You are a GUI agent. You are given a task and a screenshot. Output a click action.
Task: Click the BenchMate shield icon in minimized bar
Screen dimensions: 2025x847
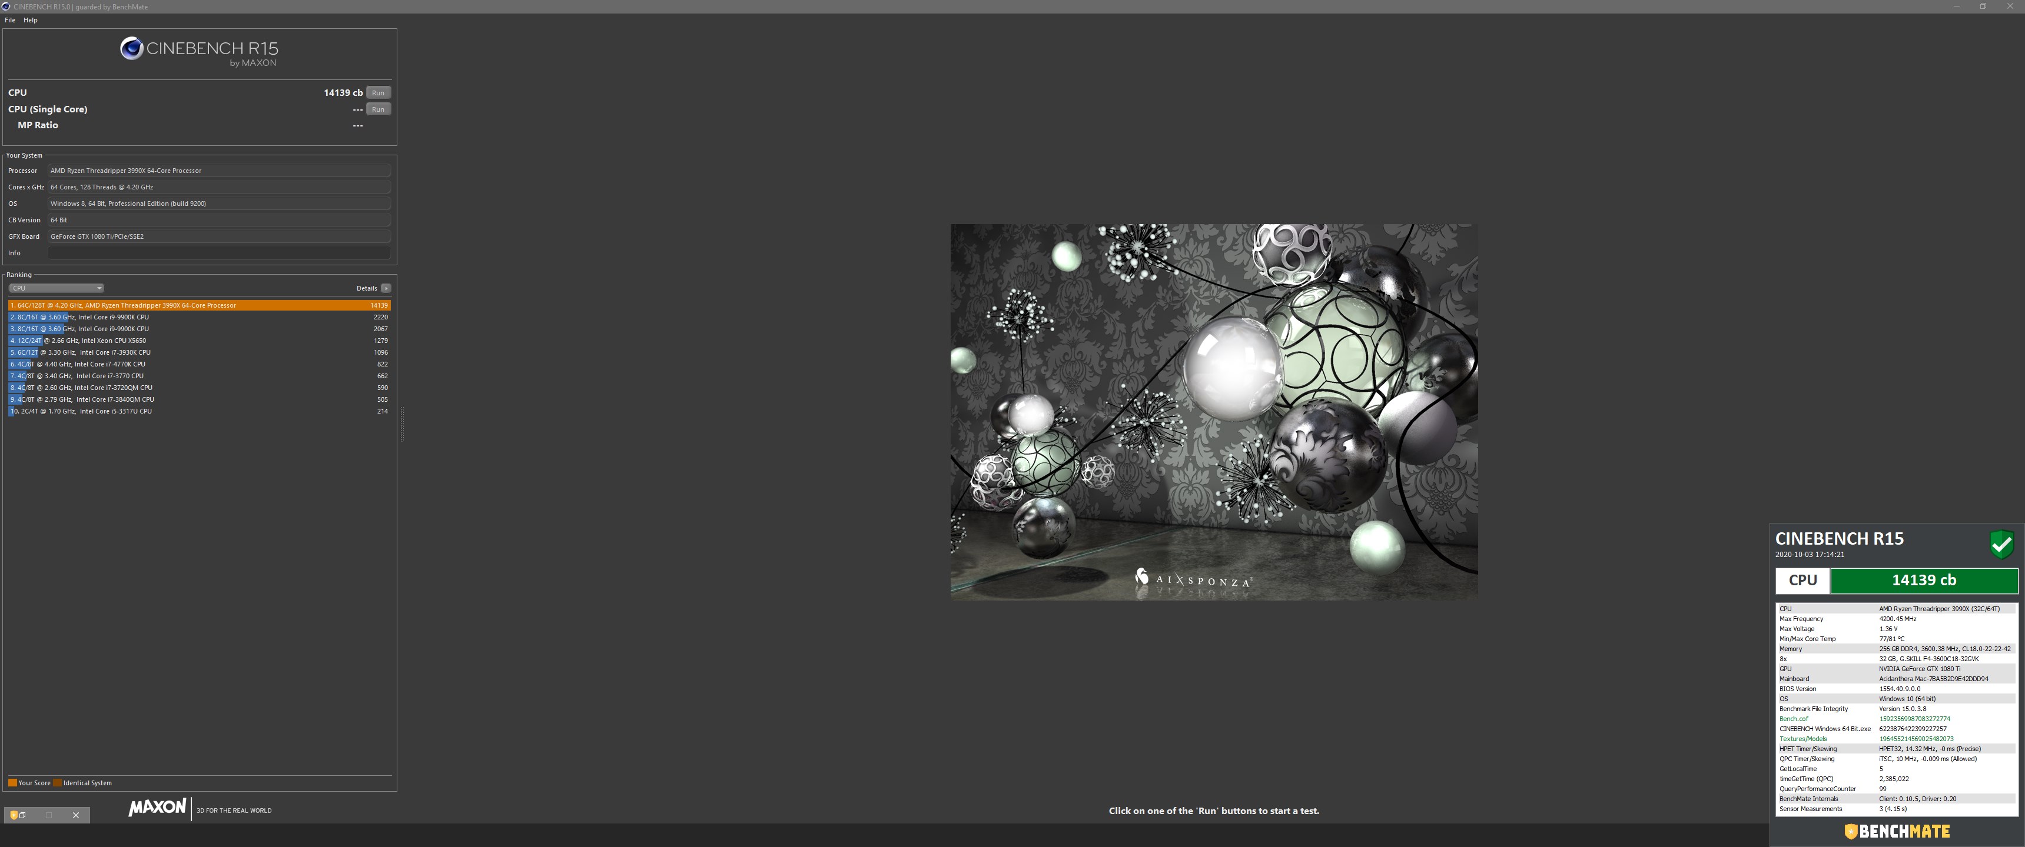click(x=14, y=815)
